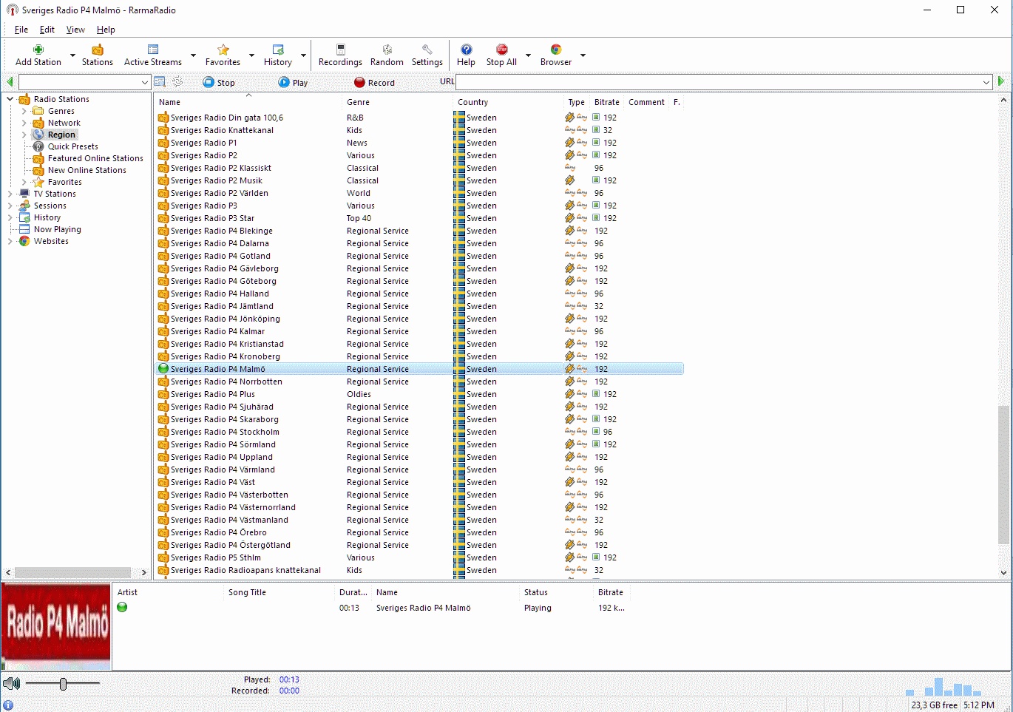Select Region in the tree

(x=61, y=135)
